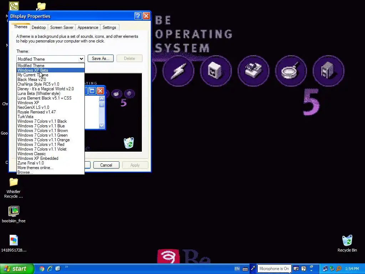Image resolution: width=365 pixels, height=274 pixels.
Task: Open Google Chrome from quick launch
Action: [x=42, y=269]
